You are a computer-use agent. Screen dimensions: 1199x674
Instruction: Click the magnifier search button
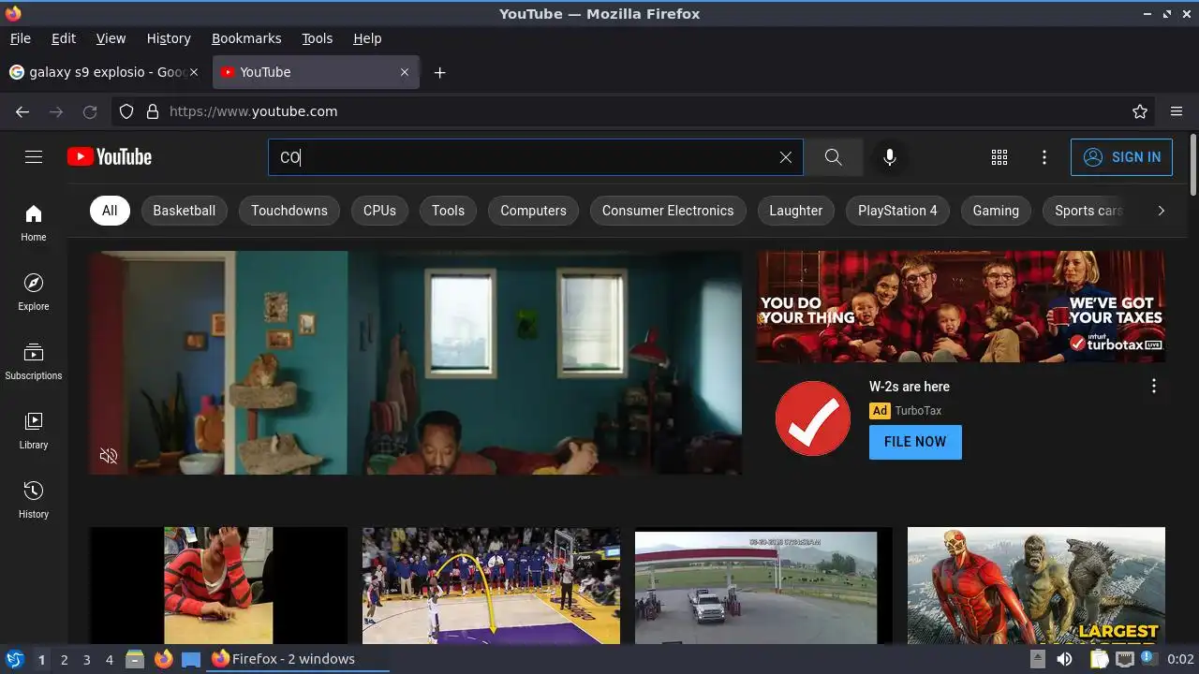(833, 157)
